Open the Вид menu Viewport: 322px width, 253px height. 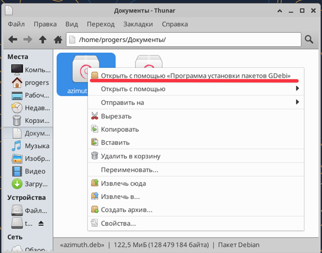click(x=72, y=24)
